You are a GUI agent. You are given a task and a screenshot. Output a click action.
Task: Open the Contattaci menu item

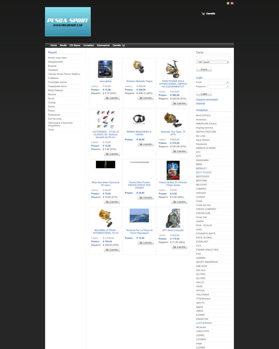click(89, 45)
